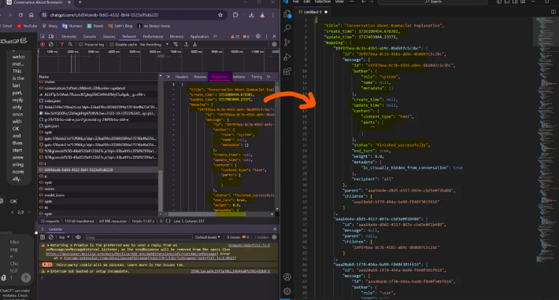The image size is (559, 300).
Task: Enable the Disable cache checkbox
Action: tap(112, 45)
